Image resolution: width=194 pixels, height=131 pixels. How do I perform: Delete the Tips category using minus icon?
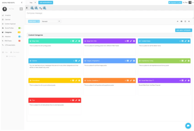tap(79, 100)
